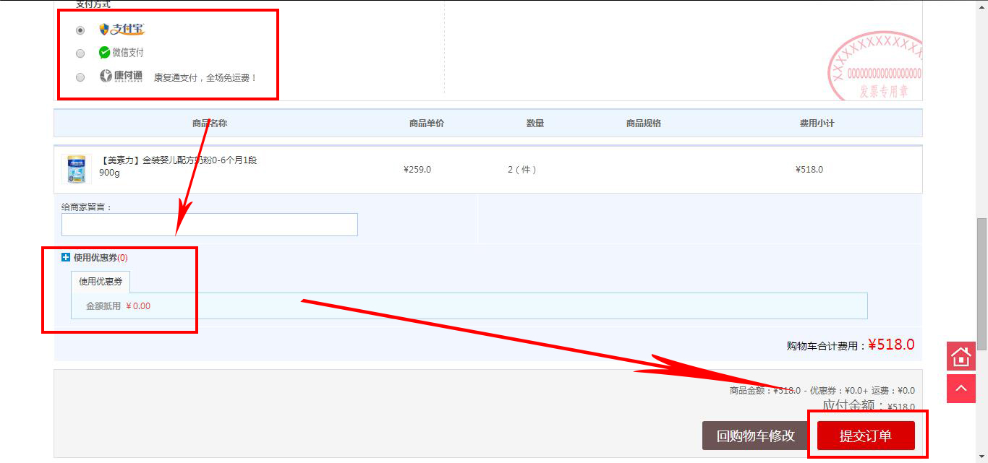Expand the 使用优惠券 plus icon
This screenshot has height=463, width=988.
click(66, 257)
